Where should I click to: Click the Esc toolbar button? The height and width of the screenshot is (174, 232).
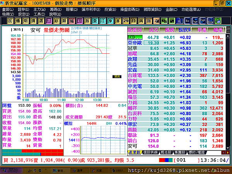[187, 21]
